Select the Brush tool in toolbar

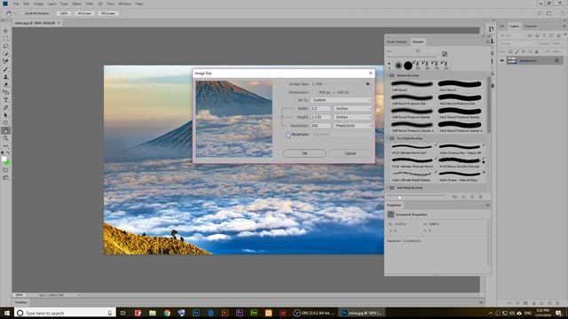[x=5, y=69]
